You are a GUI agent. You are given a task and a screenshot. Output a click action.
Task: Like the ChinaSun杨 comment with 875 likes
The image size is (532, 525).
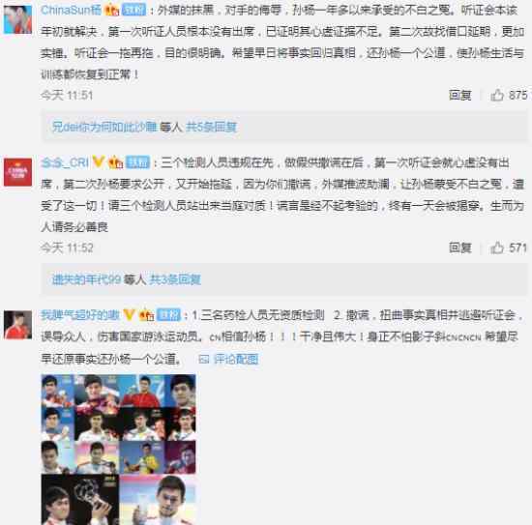[x=497, y=95]
